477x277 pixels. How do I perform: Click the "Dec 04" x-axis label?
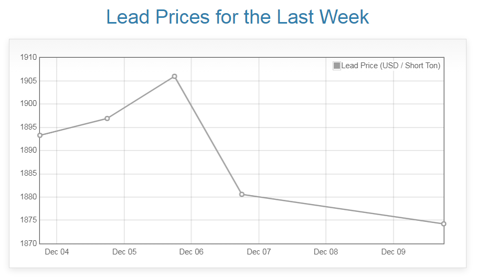point(57,252)
